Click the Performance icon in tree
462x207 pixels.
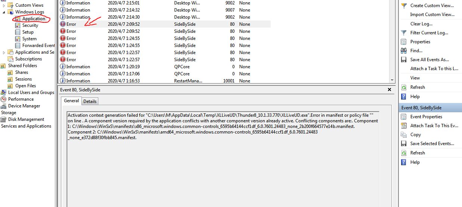point(4,99)
